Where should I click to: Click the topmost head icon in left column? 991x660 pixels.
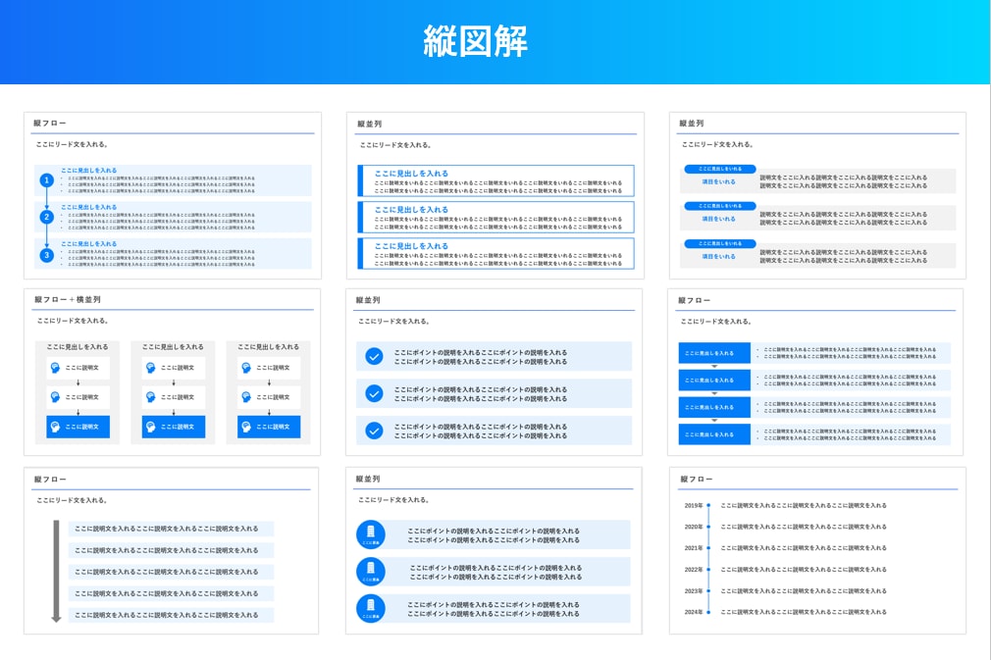pos(56,368)
